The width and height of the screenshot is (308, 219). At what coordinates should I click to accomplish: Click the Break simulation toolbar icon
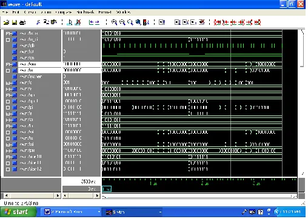[202, 22]
